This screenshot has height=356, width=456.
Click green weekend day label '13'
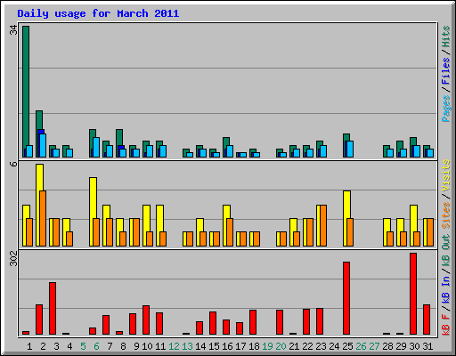coord(187,346)
